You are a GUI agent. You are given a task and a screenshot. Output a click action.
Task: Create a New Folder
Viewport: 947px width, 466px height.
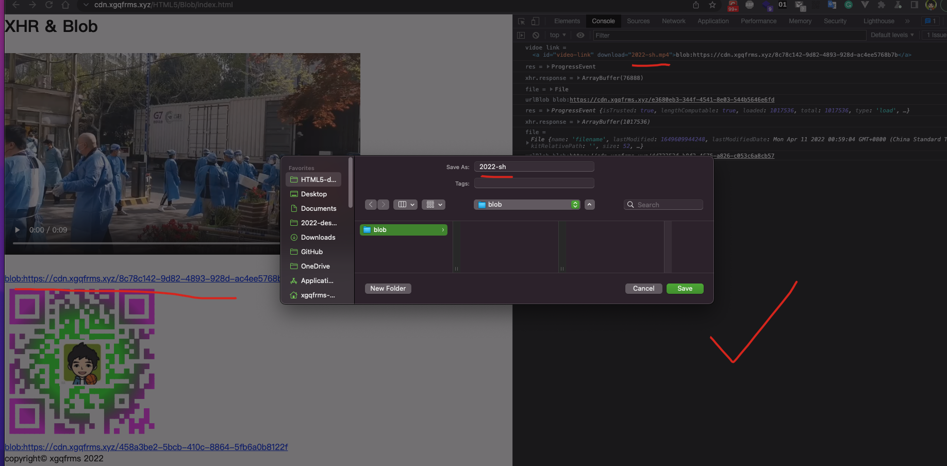click(388, 289)
